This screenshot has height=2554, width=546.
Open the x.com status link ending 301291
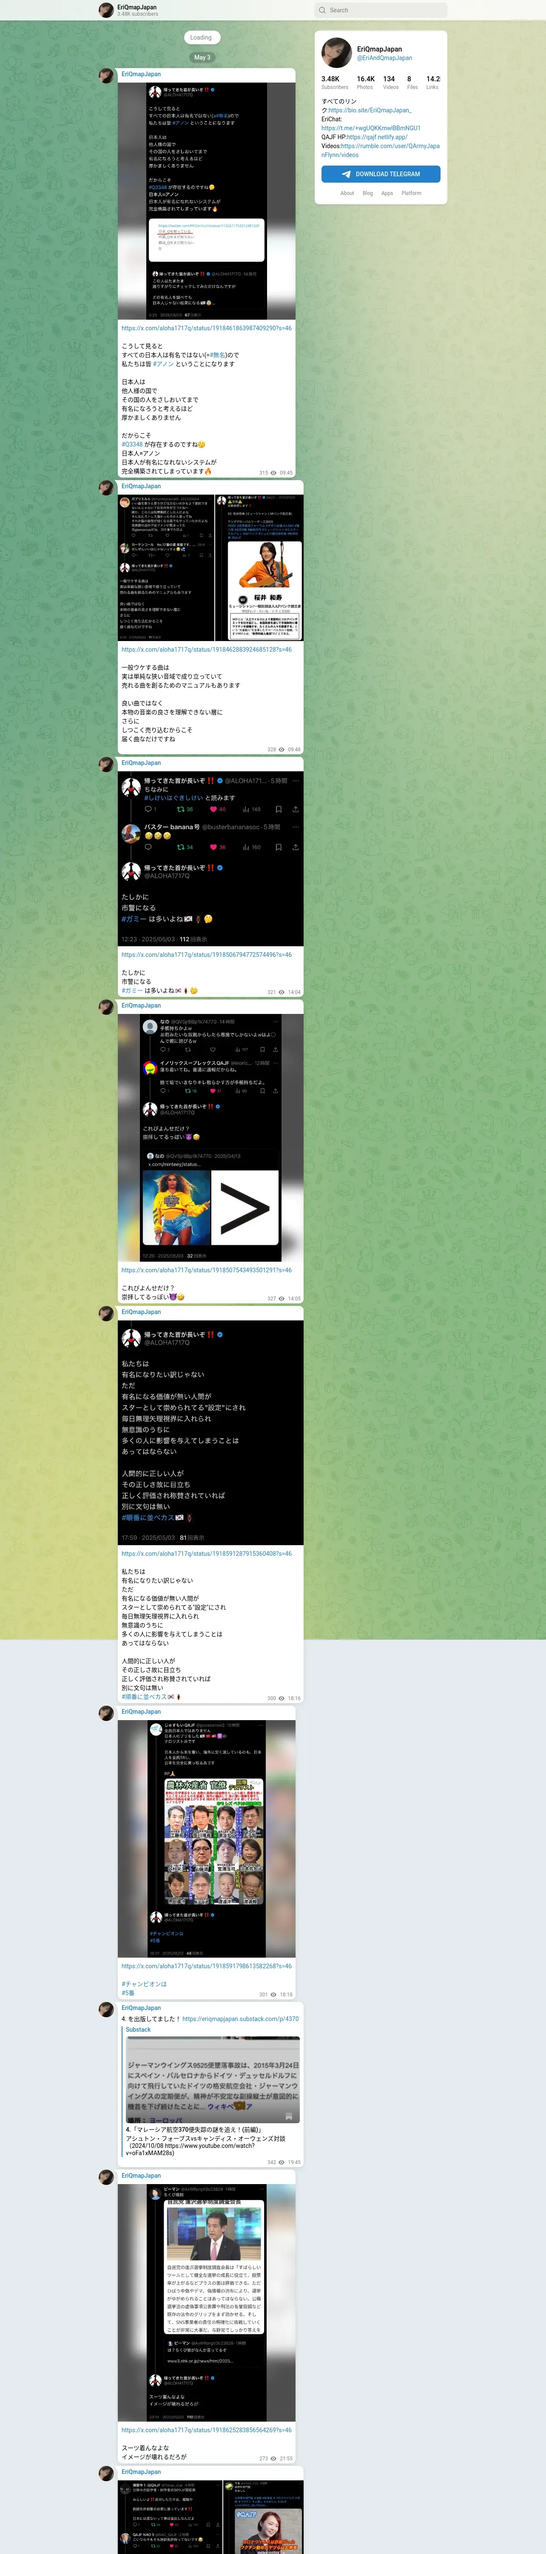point(206,1270)
